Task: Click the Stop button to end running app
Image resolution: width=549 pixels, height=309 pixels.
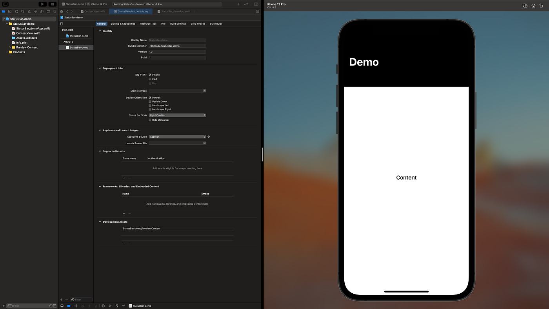Action: [52, 4]
